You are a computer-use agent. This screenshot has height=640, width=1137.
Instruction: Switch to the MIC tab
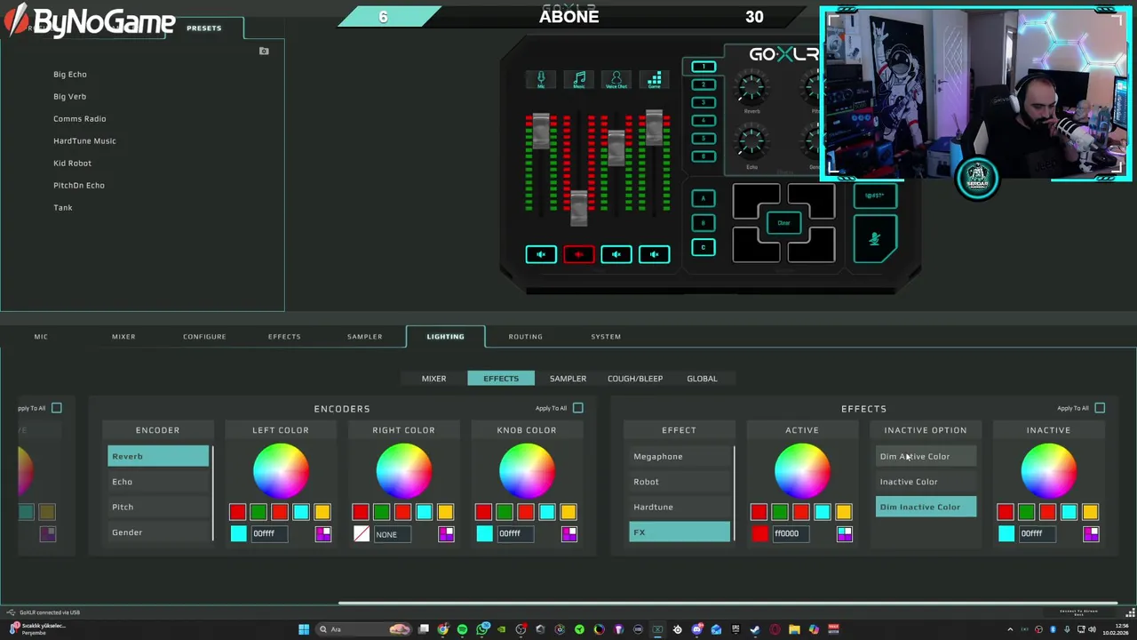(41, 337)
